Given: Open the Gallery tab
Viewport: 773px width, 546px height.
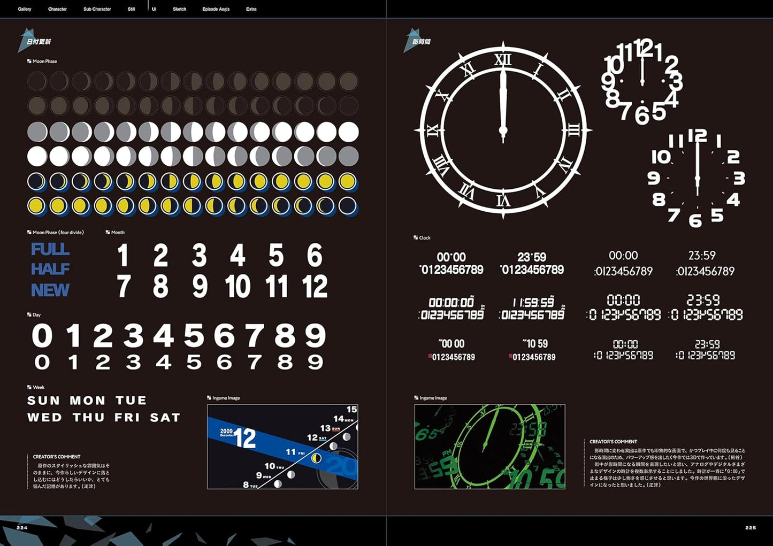Looking at the screenshot, I should (25, 9).
